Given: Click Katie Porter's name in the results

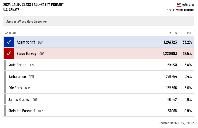Looking at the screenshot, I should (x=17, y=65).
